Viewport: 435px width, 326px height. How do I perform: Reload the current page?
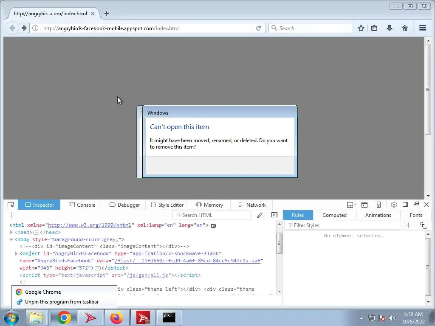pos(259,28)
